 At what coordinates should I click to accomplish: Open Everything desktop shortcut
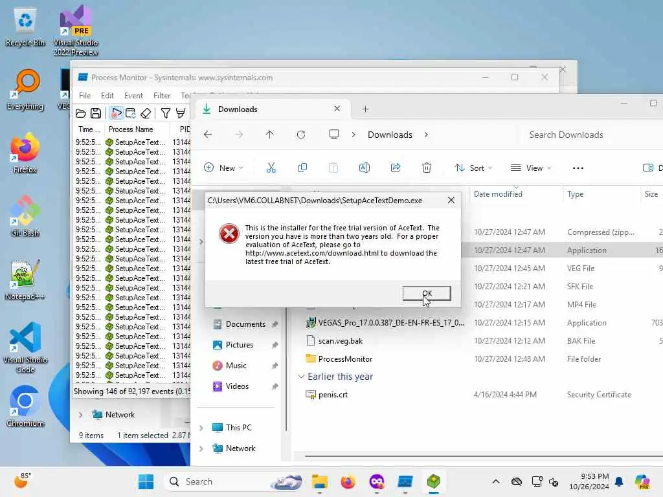(25, 90)
